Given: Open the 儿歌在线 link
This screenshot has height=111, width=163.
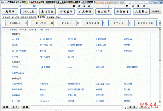Looking at the screenshot, I should click(x=44, y=84).
